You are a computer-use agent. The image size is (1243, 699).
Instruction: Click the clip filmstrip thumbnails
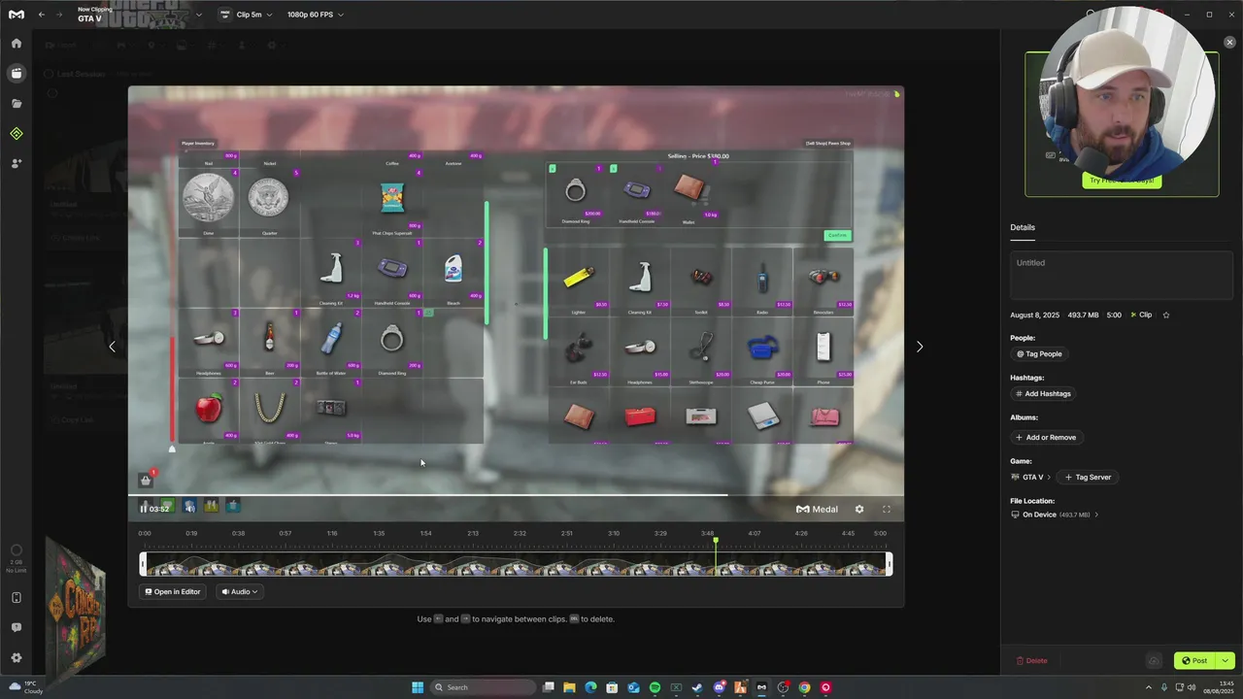pyautogui.click(x=516, y=564)
